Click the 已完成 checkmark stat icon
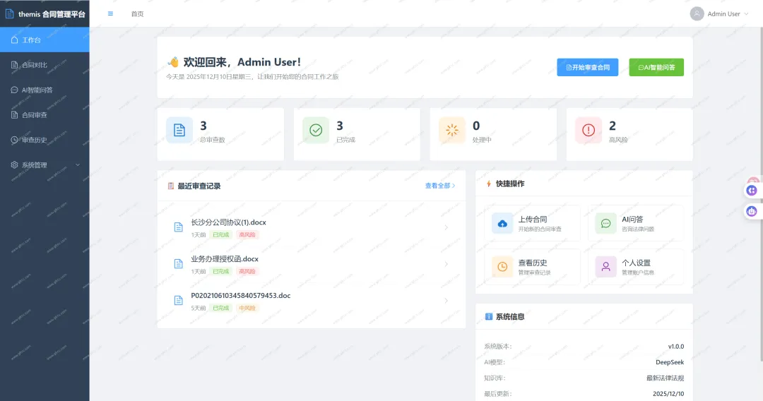 point(316,131)
